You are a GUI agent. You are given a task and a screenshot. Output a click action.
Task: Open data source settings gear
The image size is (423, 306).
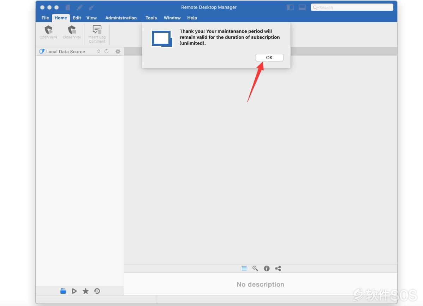[118, 51]
